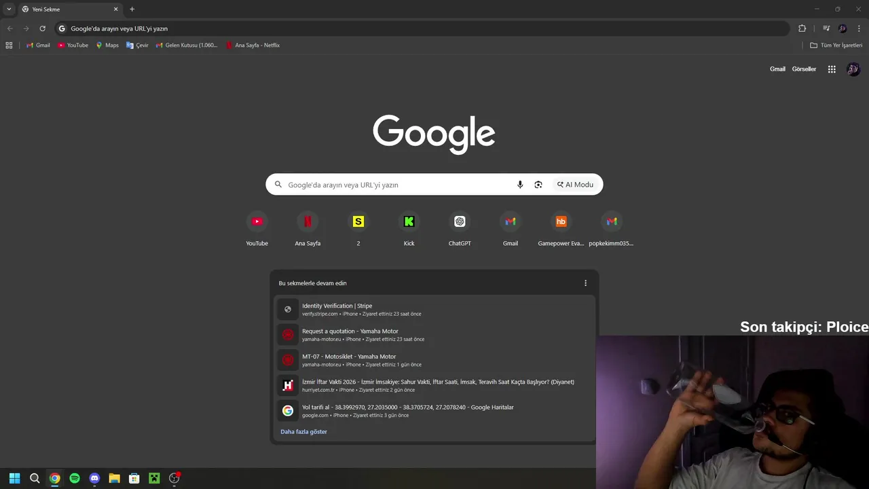Open Spotify from the taskbar
This screenshot has width=869, height=489.
75,478
